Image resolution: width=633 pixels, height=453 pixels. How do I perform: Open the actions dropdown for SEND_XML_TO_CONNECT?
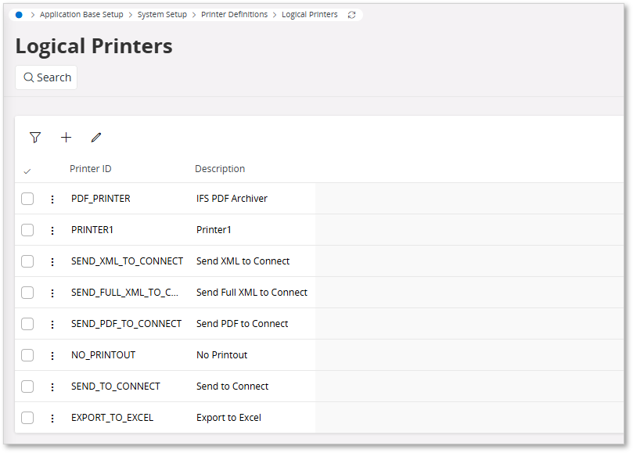(52, 261)
